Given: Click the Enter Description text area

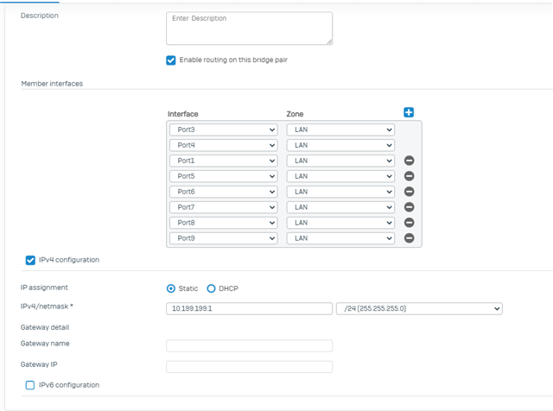Looking at the screenshot, I should coord(250,28).
